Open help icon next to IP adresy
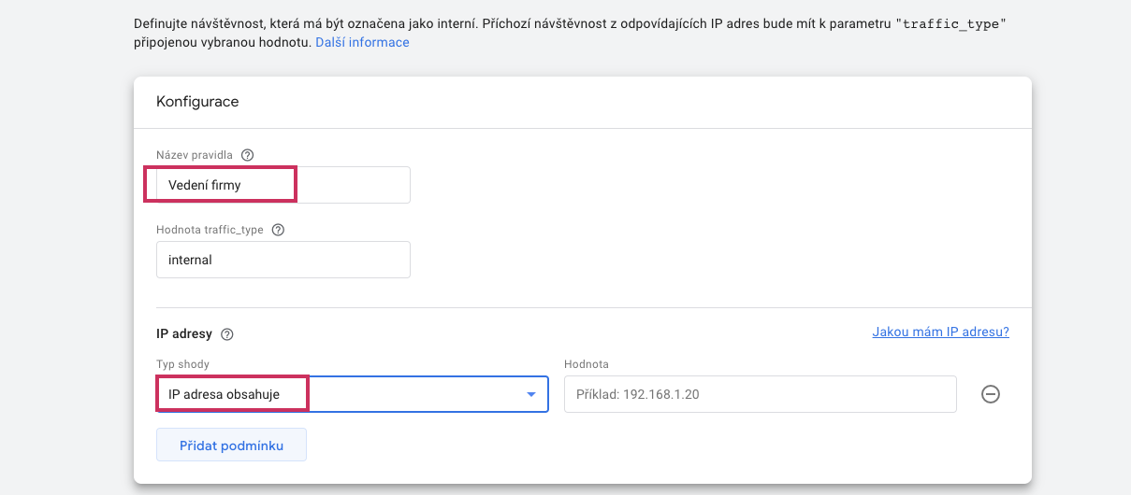Screen dimensions: 1131x495 coord(226,333)
